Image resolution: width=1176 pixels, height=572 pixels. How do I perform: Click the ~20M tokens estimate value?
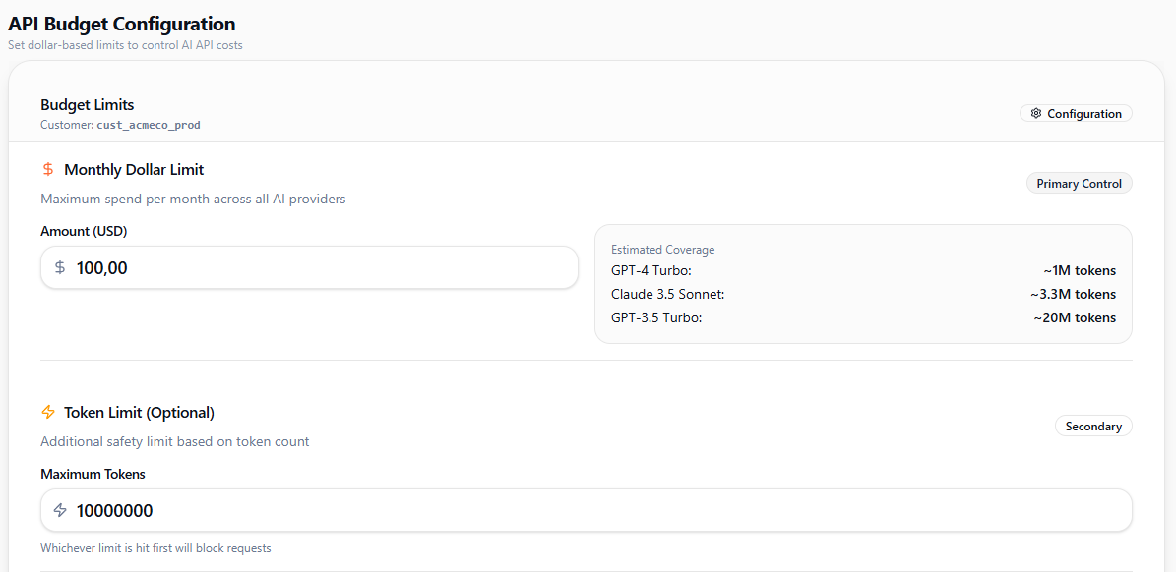click(1075, 318)
